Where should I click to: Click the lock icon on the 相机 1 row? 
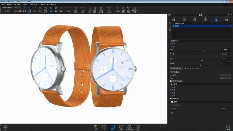(231, 26)
